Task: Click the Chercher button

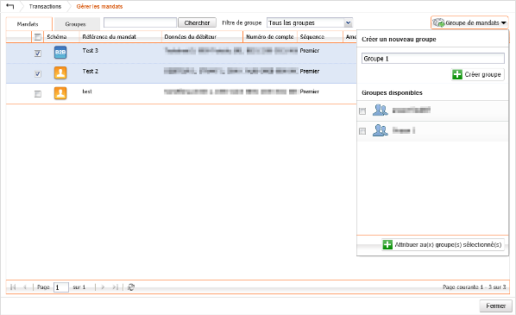Action: (x=197, y=22)
